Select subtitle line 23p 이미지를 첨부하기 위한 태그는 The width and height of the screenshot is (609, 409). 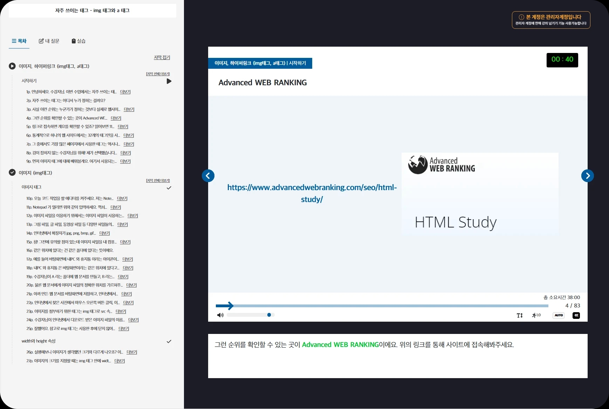coord(69,311)
